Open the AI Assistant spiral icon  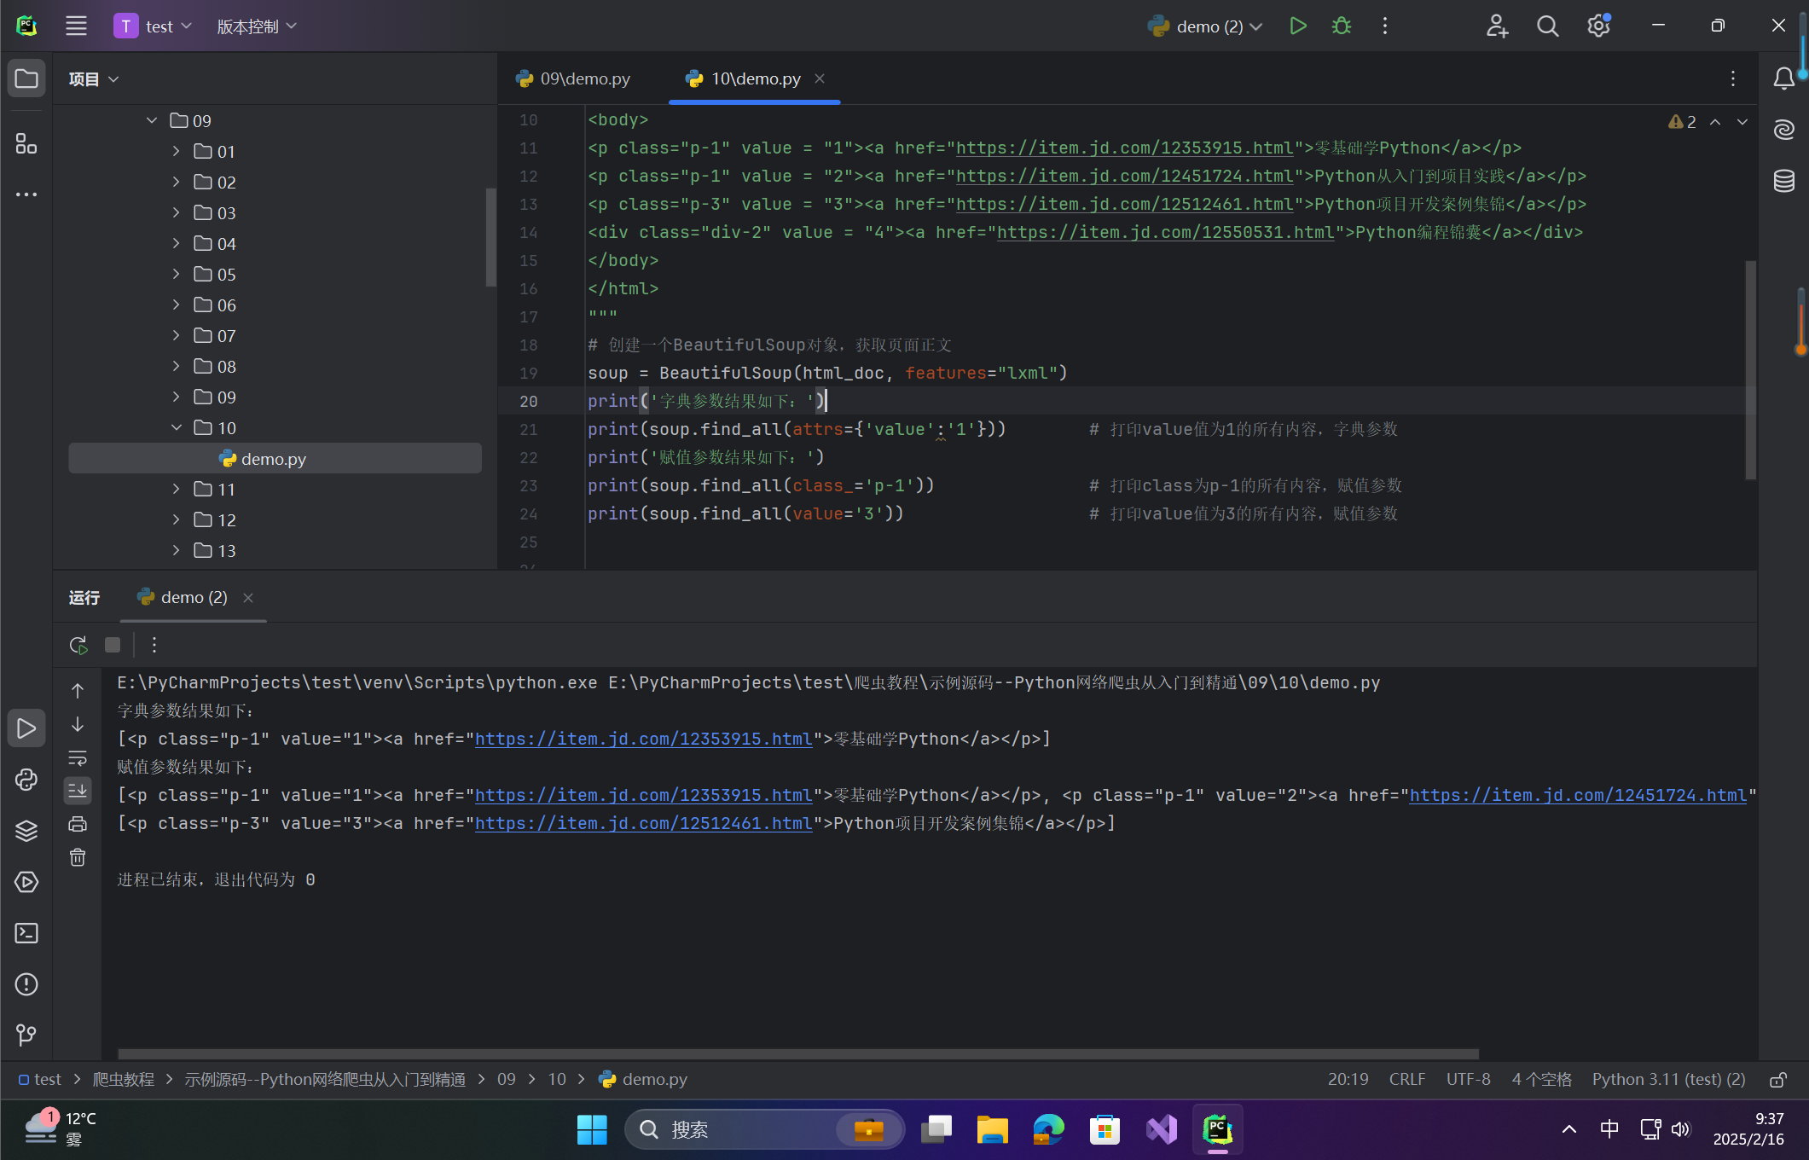click(1783, 130)
